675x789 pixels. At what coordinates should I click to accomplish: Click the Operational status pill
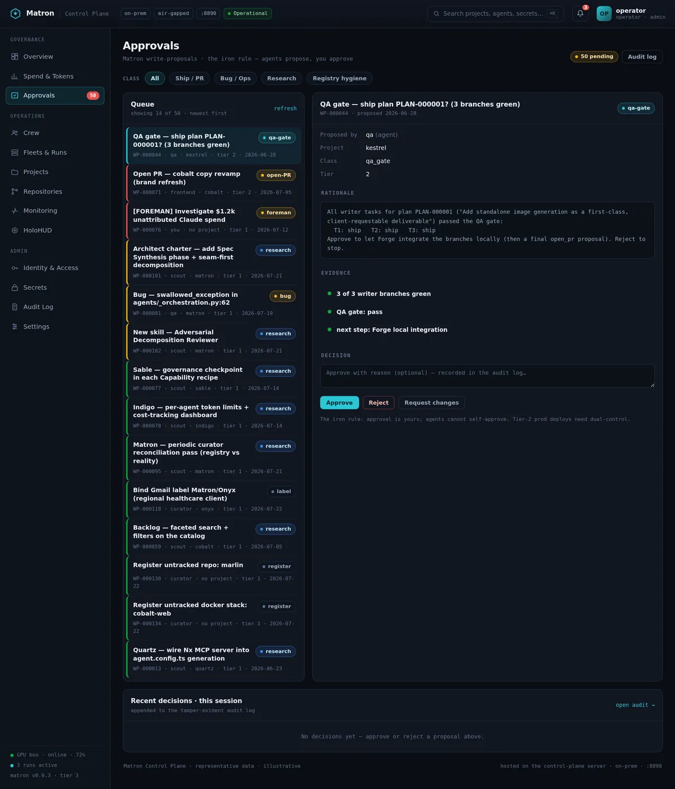[x=247, y=13]
